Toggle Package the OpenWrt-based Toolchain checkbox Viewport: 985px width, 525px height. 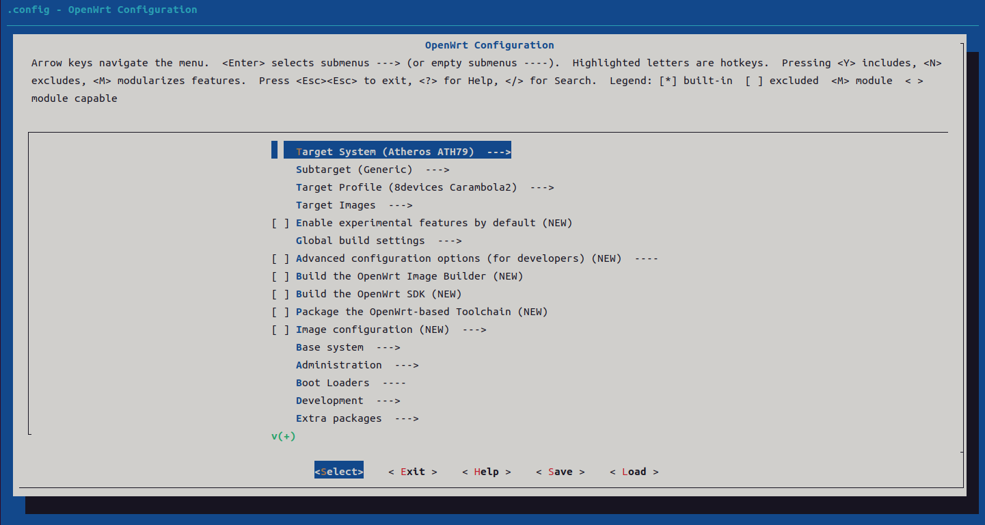(x=280, y=312)
